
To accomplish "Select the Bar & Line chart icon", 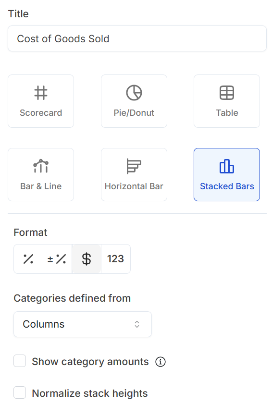I will tap(41, 166).
